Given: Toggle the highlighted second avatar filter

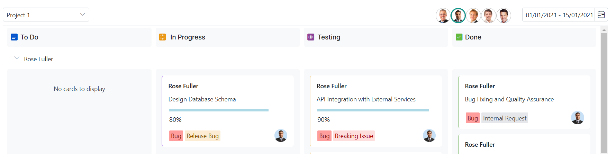Looking at the screenshot, I should (458, 16).
